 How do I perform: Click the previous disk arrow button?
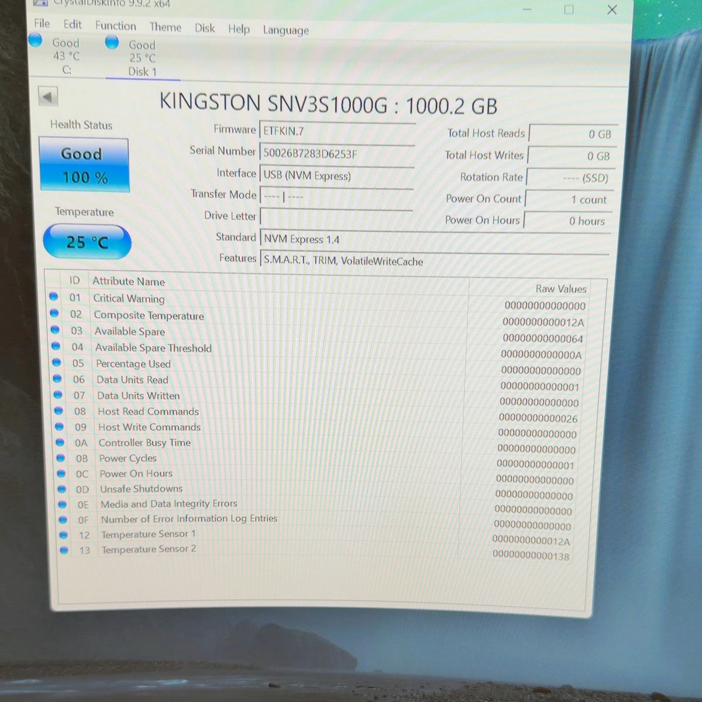(x=48, y=97)
